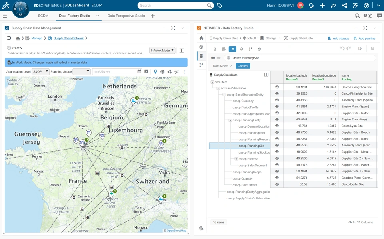Open the branch icon in NETVIBES sidebar
384x239 pixels.
click(x=201, y=65)
